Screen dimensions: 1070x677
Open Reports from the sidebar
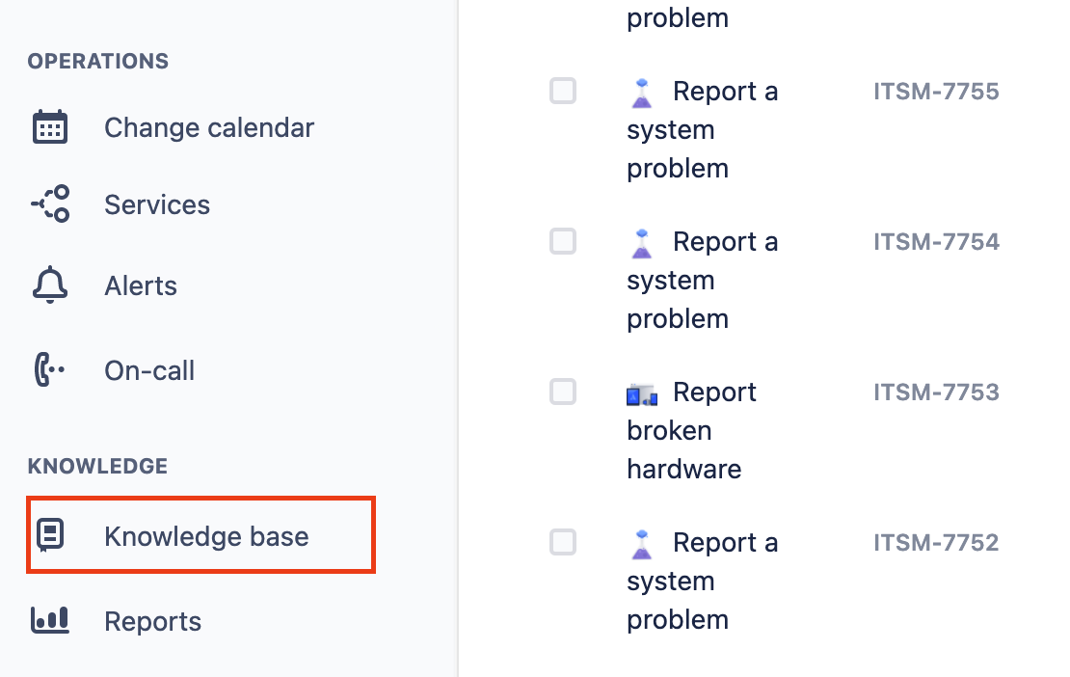point(152,620)
